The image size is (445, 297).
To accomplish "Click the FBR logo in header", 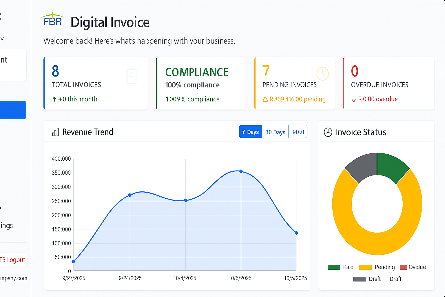I will click(52, 19).
